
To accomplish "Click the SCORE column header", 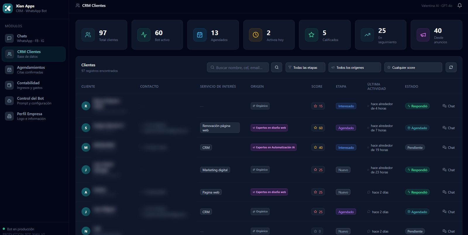I will 317,86.
